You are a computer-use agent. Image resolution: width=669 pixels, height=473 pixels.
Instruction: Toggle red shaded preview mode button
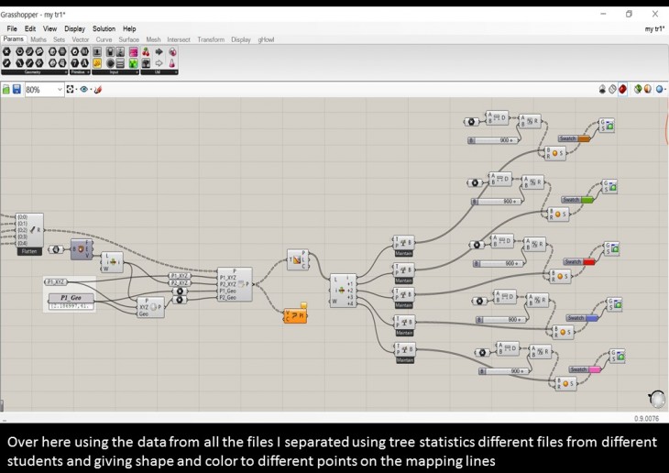(x=623, y=90)
